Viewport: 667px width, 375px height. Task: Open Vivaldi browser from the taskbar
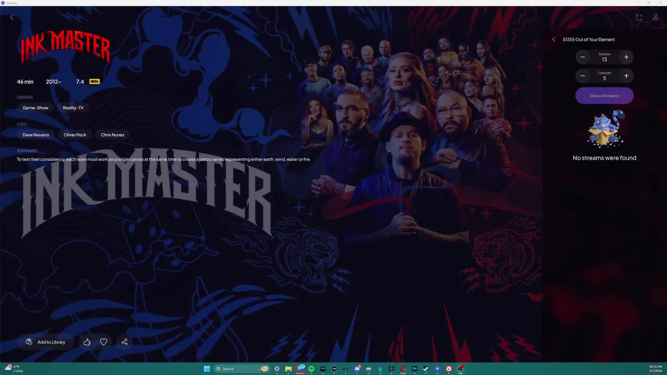click(x=449, y=369)
